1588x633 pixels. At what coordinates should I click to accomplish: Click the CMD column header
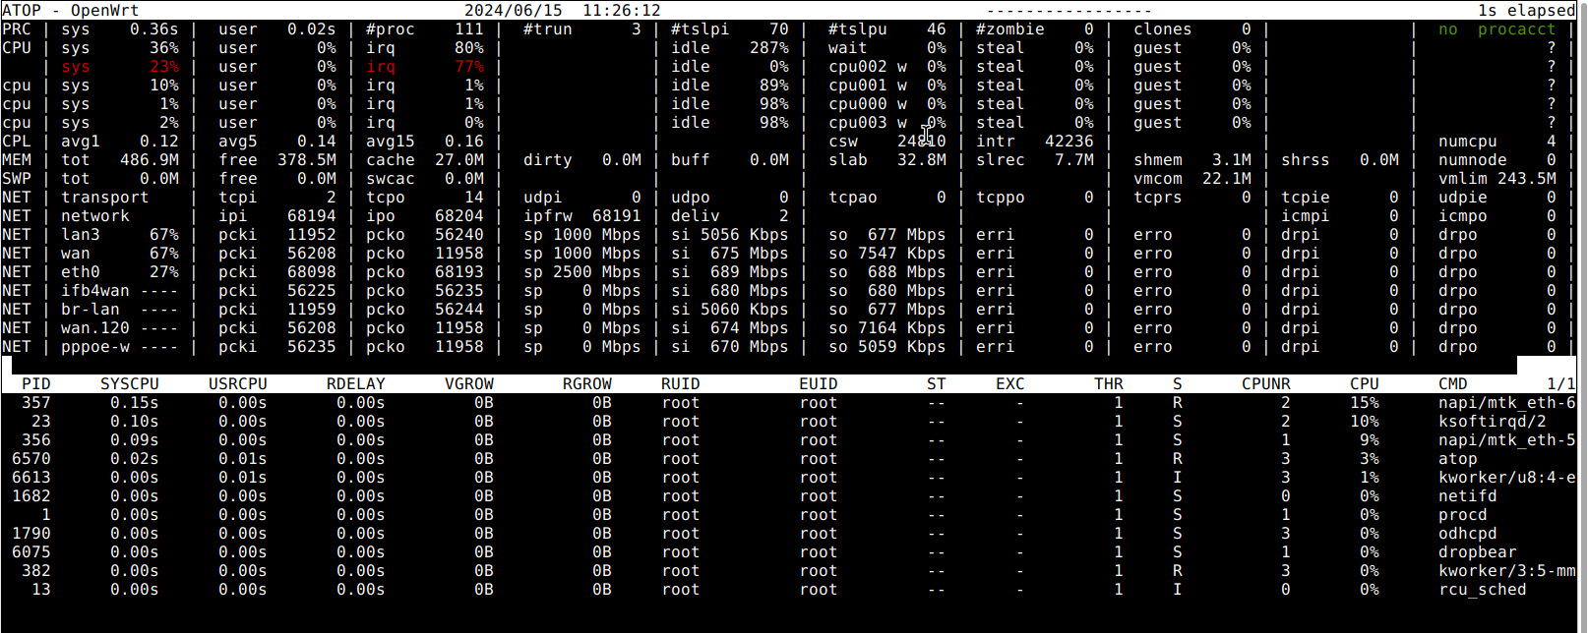coord(1453,384)
